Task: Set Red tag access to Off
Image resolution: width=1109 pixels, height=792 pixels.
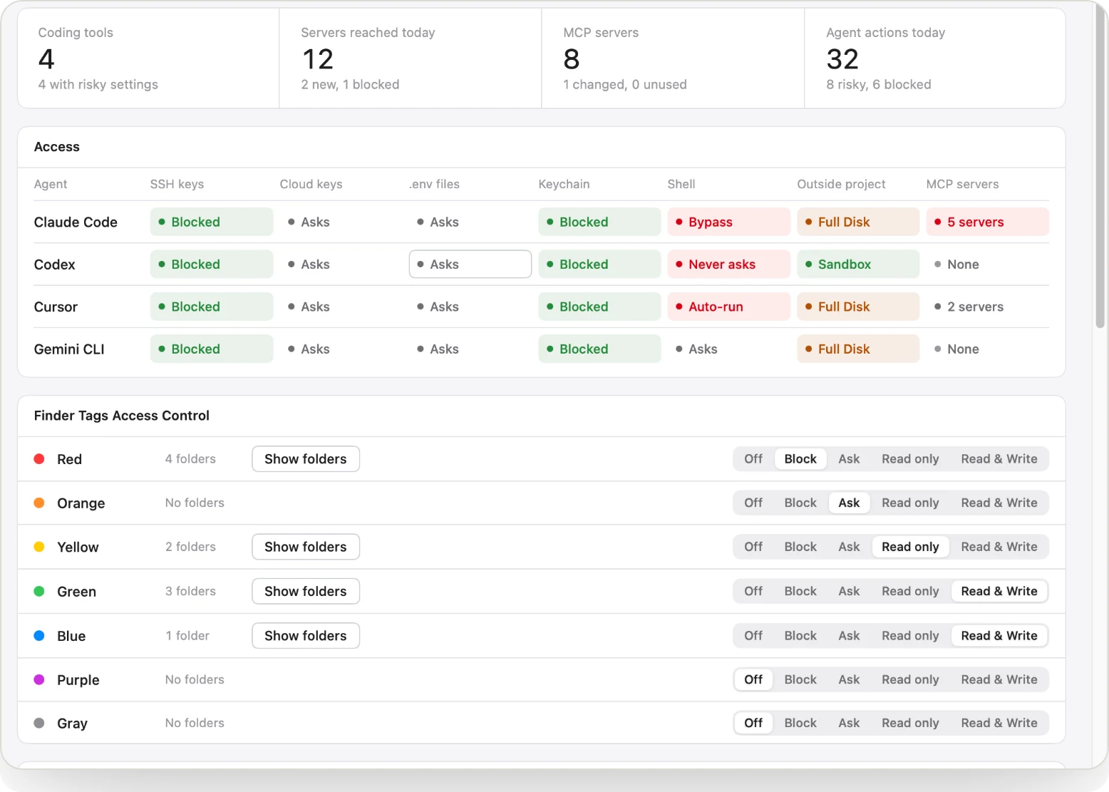Action: click(x=753, y=459)
